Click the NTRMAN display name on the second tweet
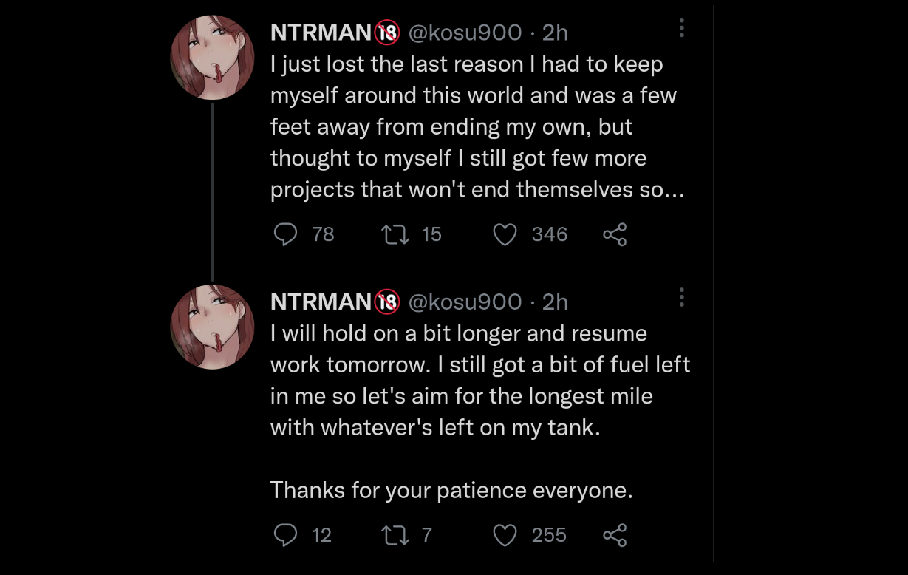The width and height of the screenshot is (908, 575). click(321, 302)
